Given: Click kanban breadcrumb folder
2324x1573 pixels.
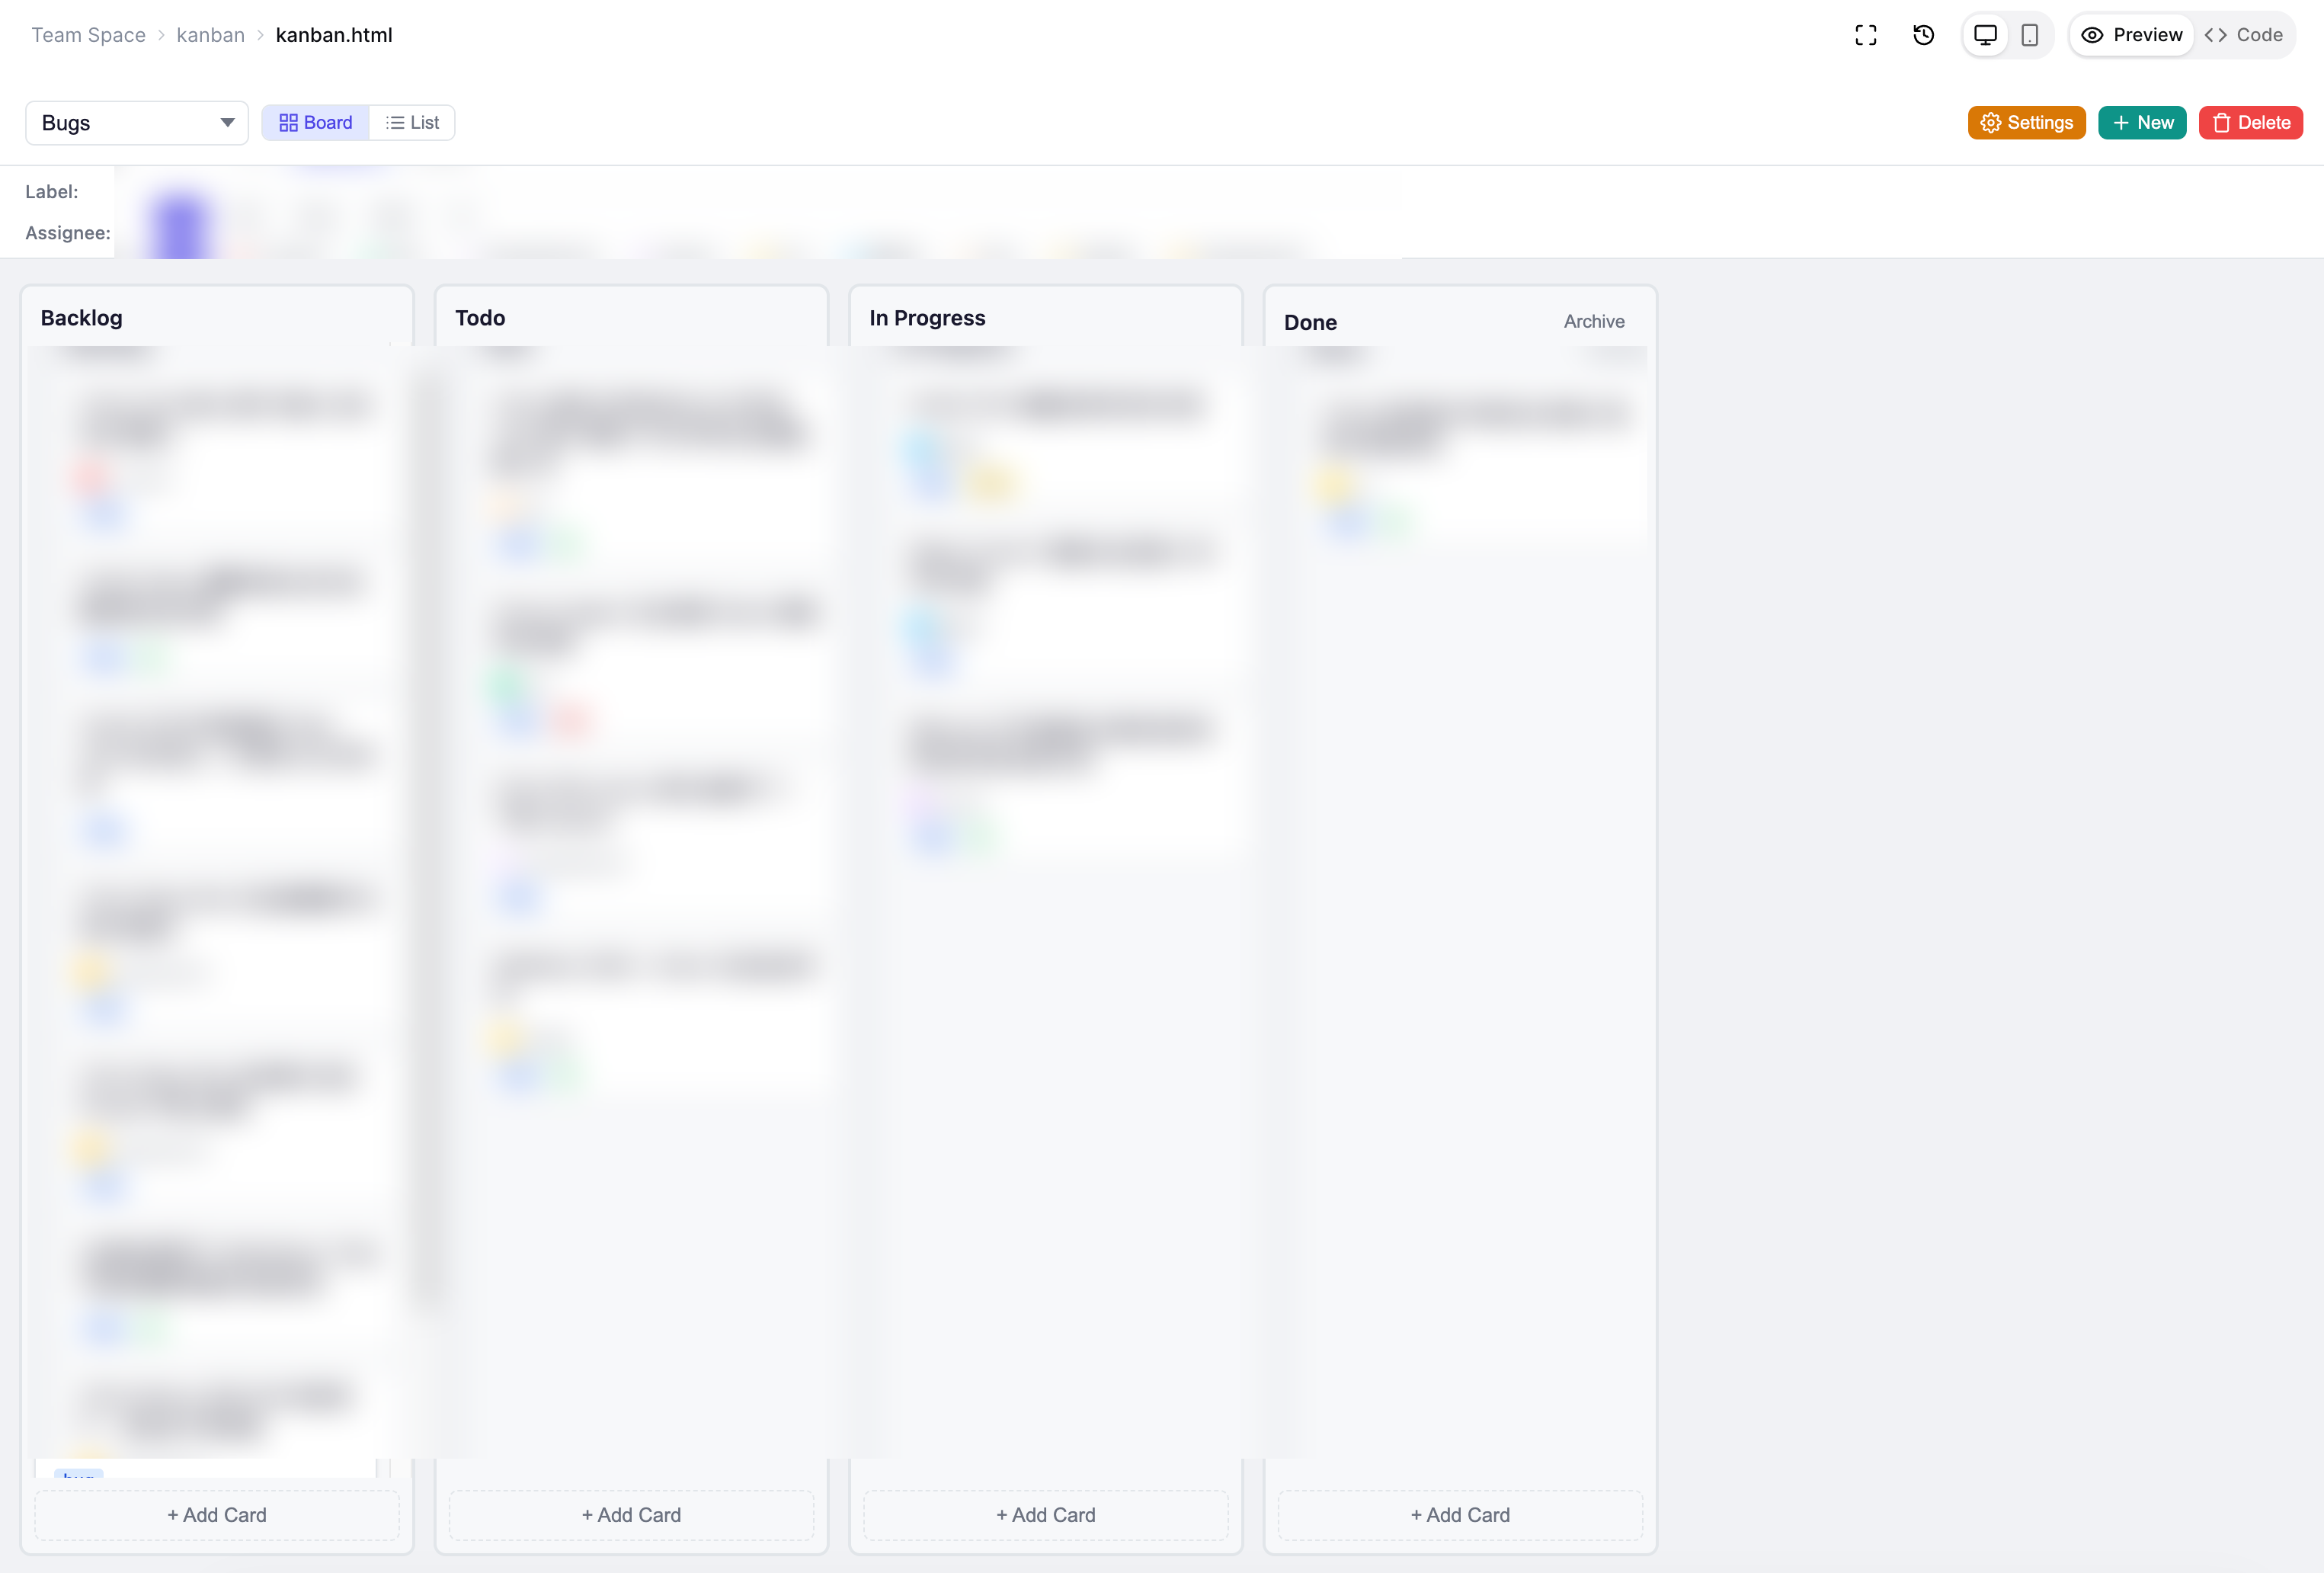Looking at the screenshot, I should (210, 35).
